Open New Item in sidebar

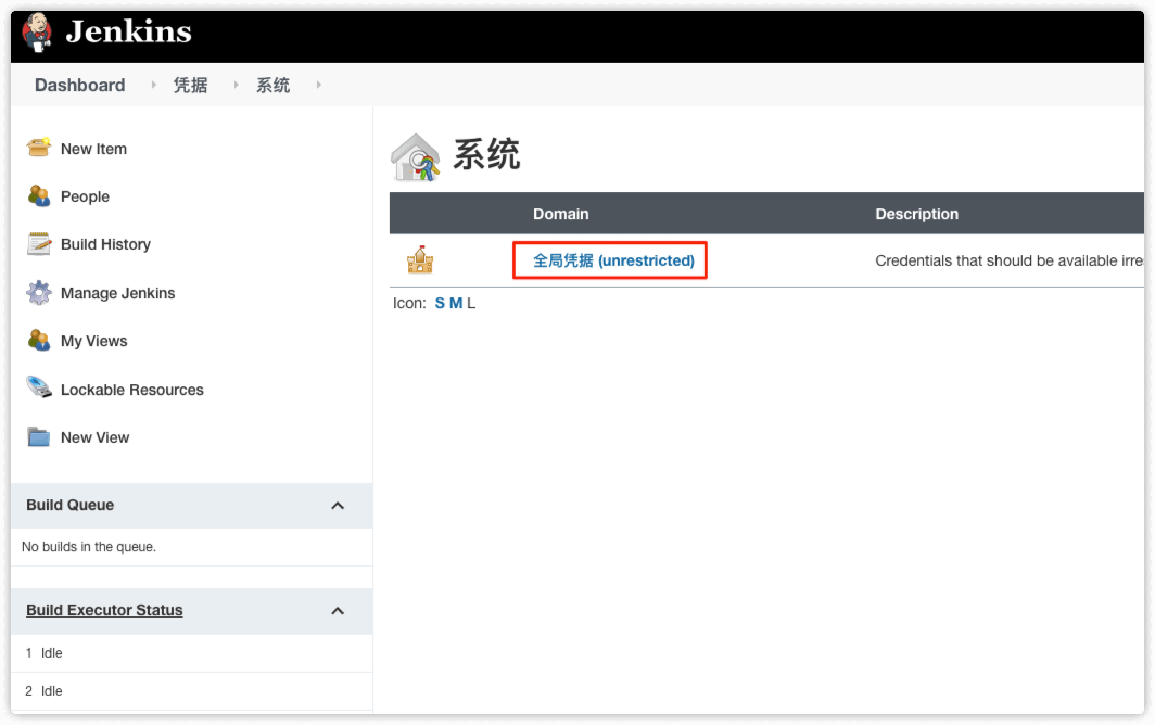coord(93,149)
